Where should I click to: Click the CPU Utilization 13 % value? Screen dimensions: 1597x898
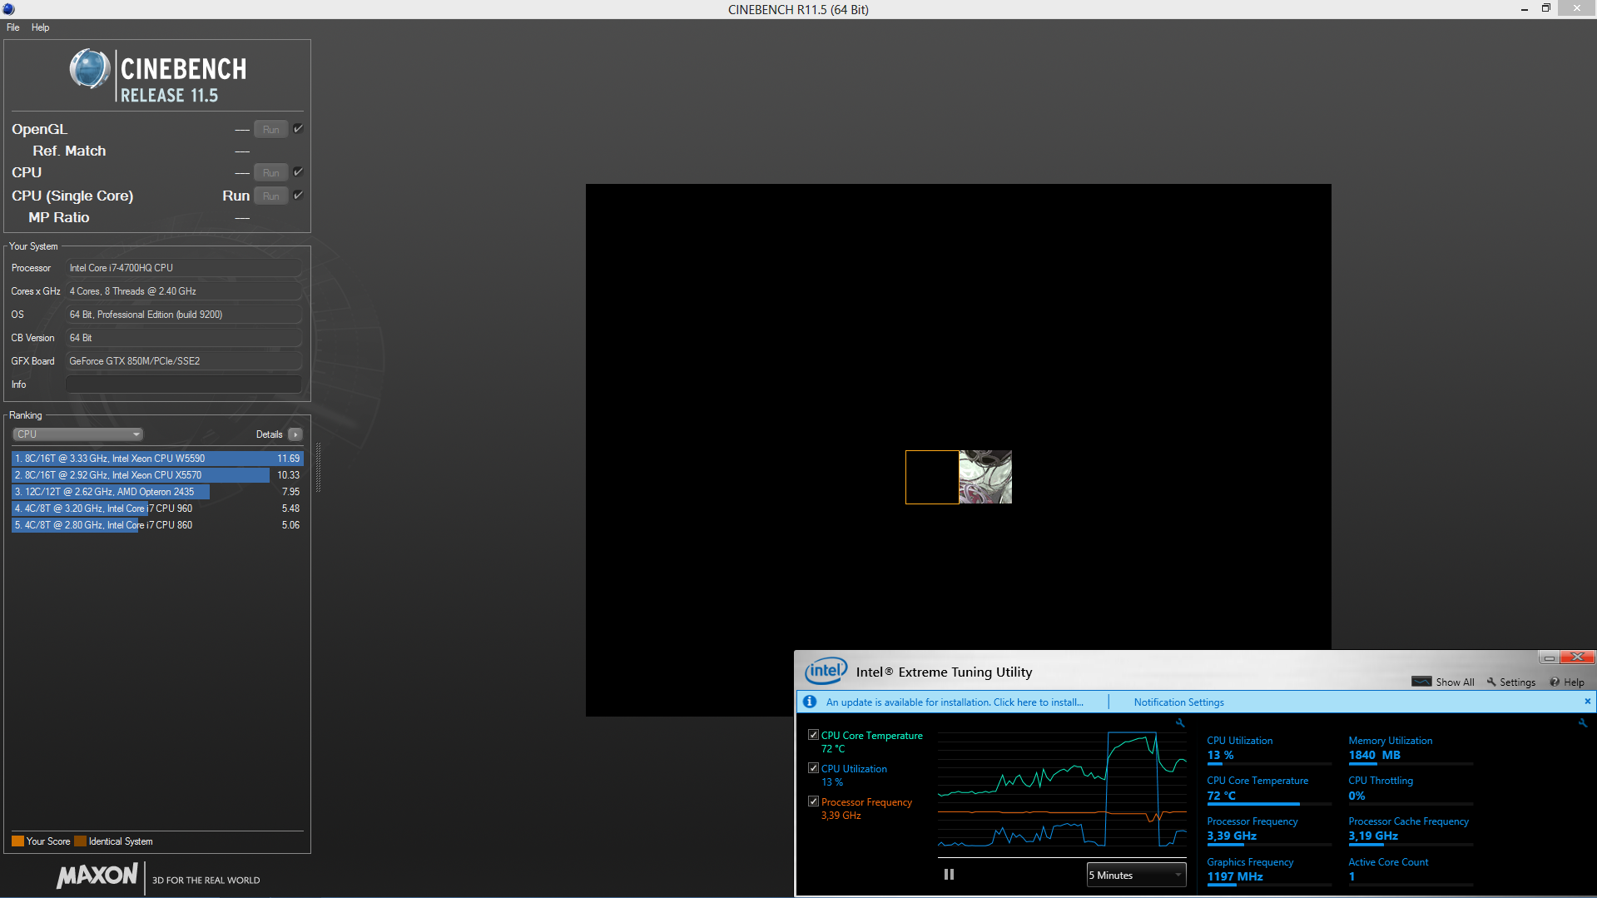(1220, 756)
